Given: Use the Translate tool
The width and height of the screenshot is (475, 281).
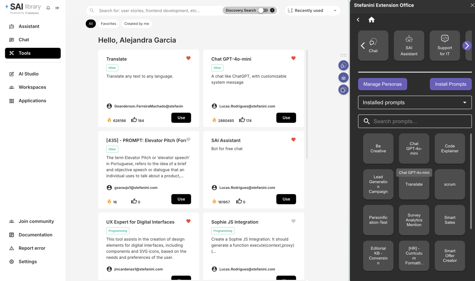Looking at the screenshot, I should pos(181,118).
